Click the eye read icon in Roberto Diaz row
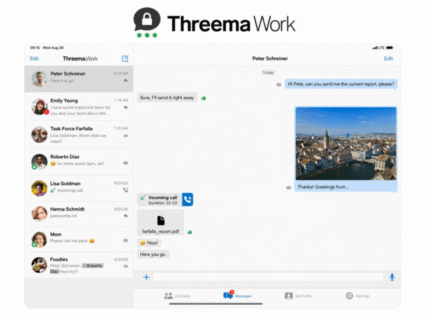The image size is (425, 319). click(126, 163)
